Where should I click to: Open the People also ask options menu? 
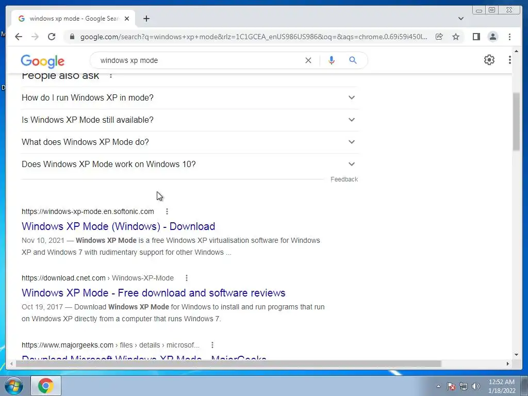[x=111, y=76]
